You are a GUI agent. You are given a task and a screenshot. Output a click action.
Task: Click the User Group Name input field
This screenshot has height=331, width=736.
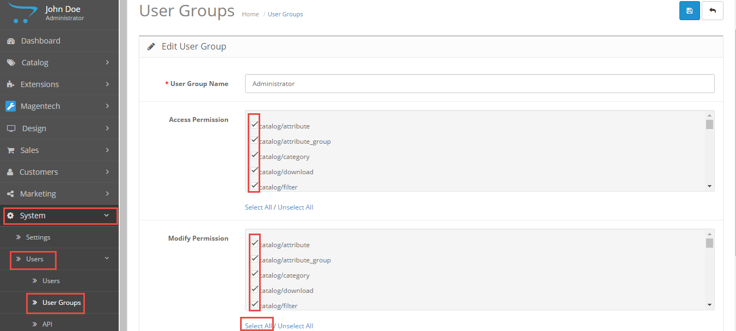pyautogui.click(x=479, y=84)
